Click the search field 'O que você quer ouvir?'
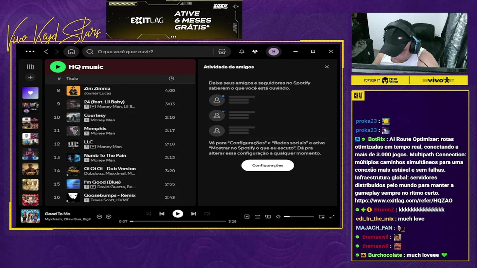 click(148, 52)
